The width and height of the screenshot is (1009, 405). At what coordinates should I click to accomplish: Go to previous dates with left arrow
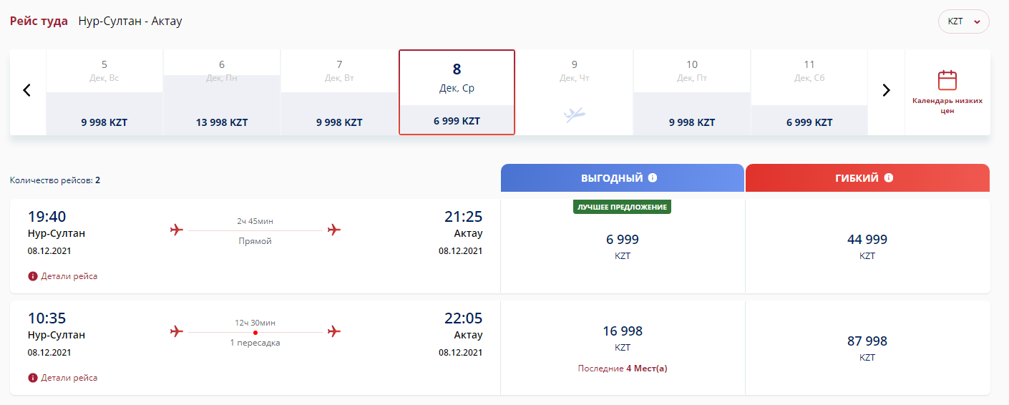point(27,91)
